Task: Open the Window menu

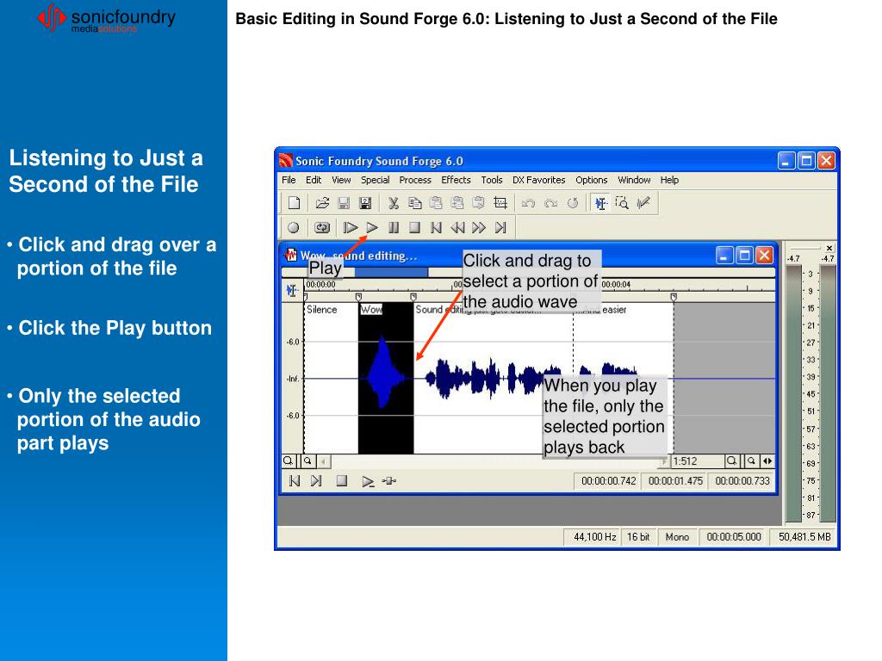Action: tap(634, 180)
